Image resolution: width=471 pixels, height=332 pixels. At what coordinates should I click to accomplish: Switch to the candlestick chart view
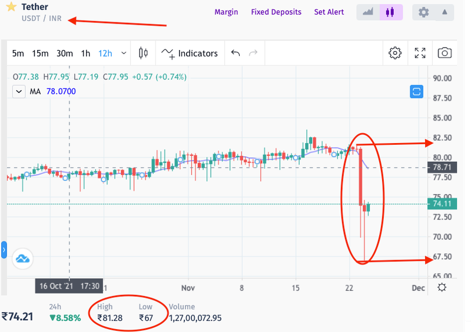(391, 12)
